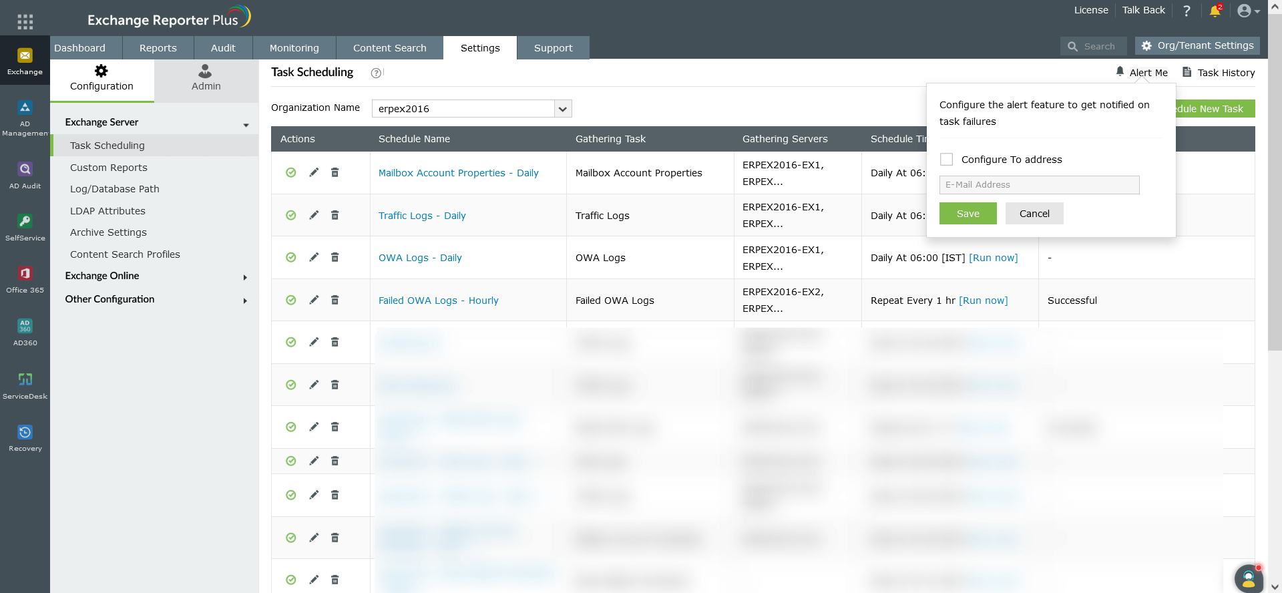Edit the Failed OWA Logs - Hourly schedule

point(314,300)
